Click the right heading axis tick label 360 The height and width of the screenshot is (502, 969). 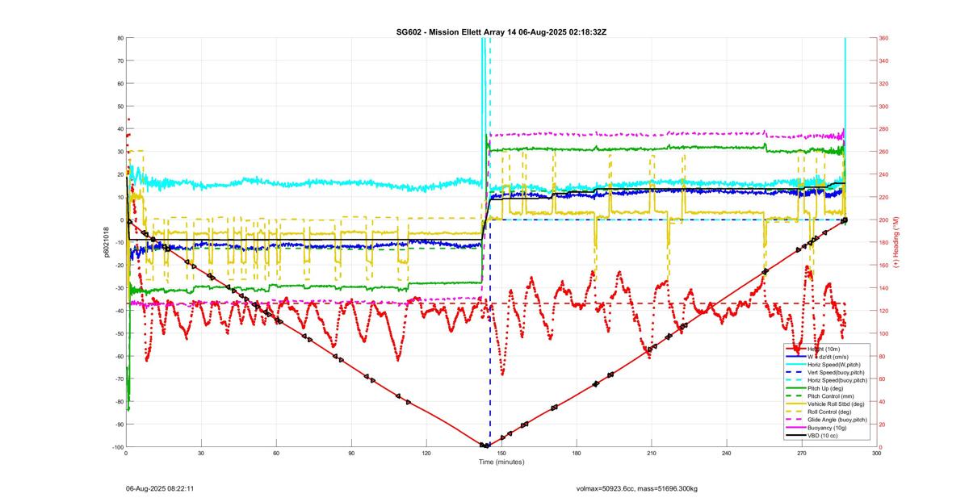(883, 38)
